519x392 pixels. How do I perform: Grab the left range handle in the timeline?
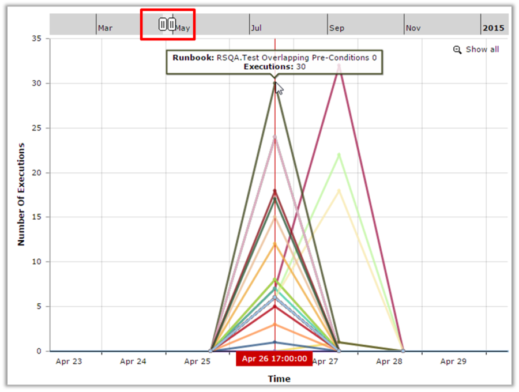click(163, 24)
